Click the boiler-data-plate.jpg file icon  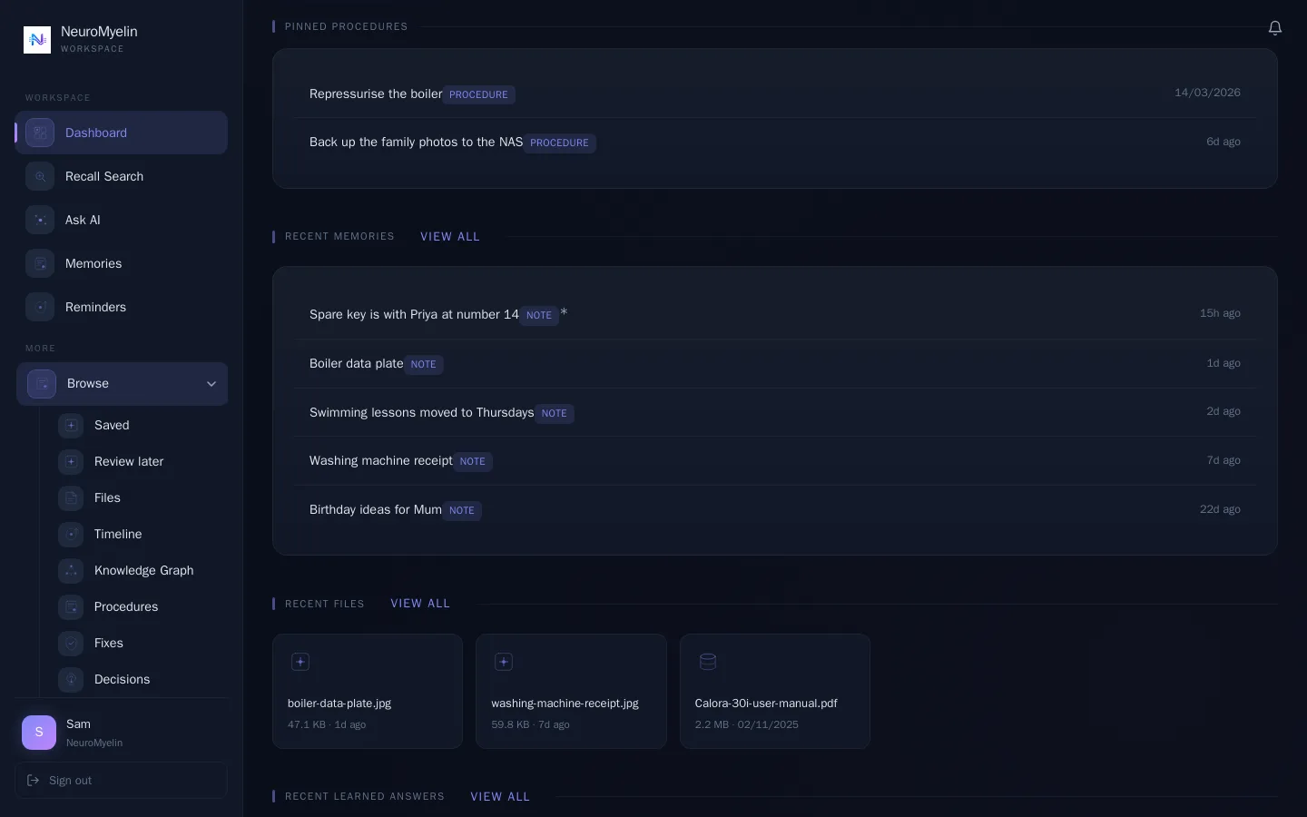[300, 662]
